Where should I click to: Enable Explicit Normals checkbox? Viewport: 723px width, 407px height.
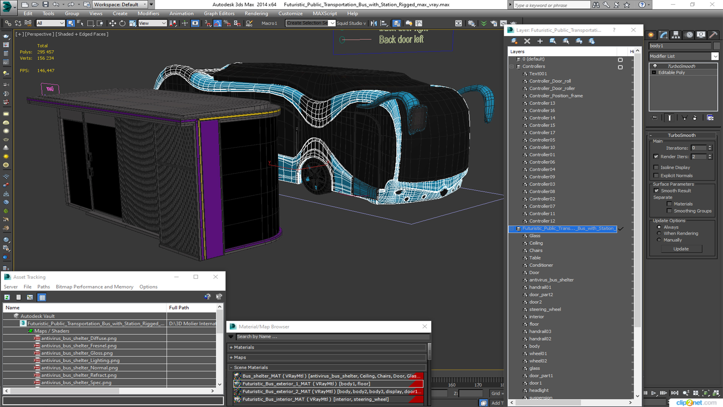coord(656,176)
